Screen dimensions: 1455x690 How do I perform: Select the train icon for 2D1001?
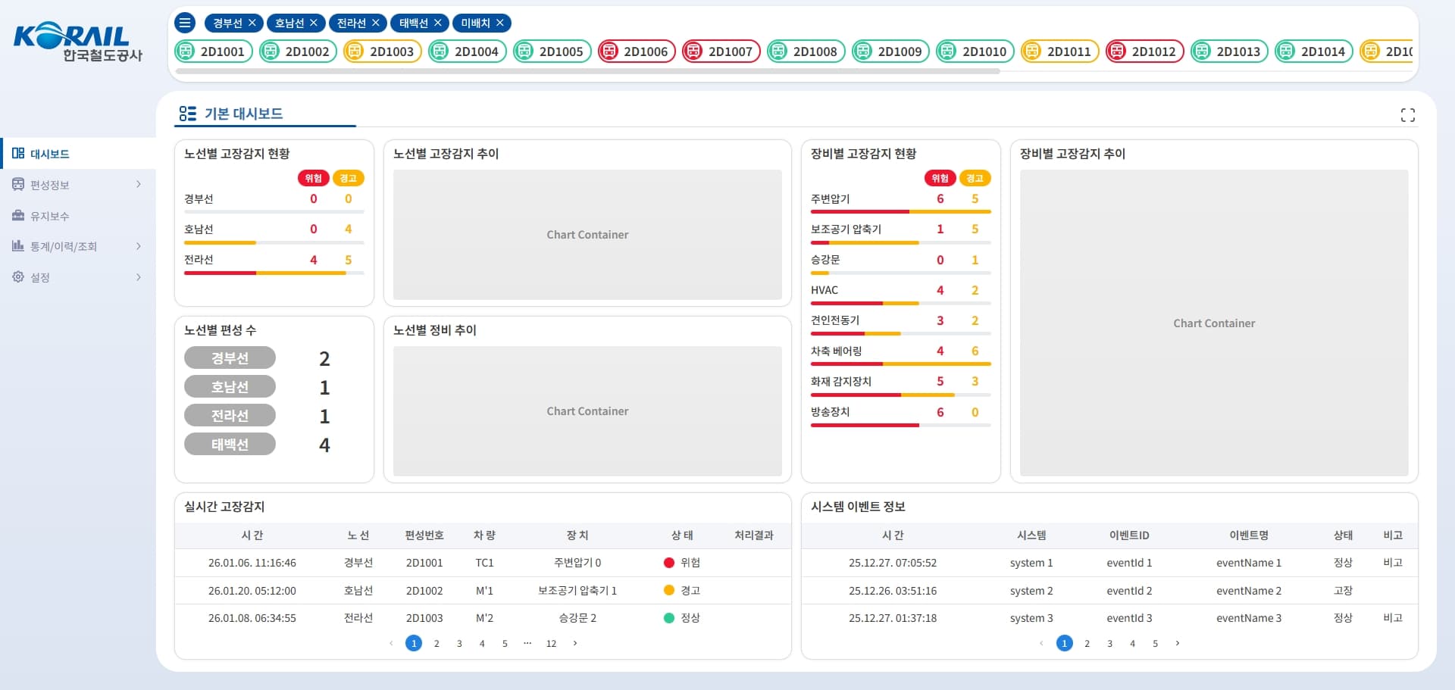(186, 51)
